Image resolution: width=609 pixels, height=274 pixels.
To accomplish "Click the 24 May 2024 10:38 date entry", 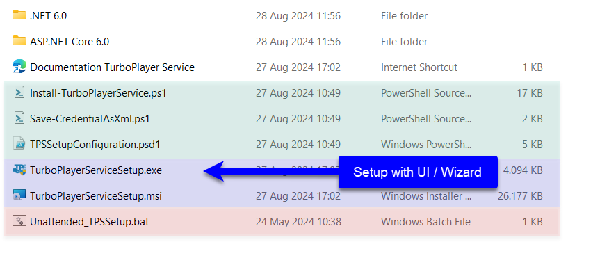I will (298, 222).
